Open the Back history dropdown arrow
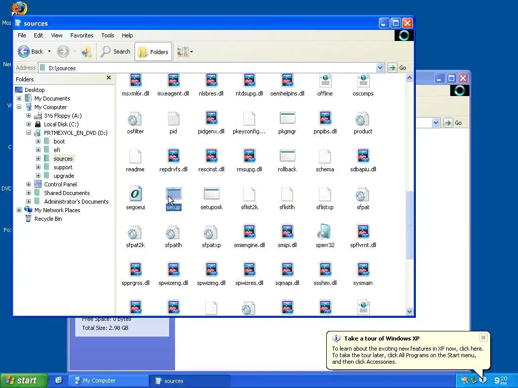This screenshot has height=388, width=518. point(49,52)
